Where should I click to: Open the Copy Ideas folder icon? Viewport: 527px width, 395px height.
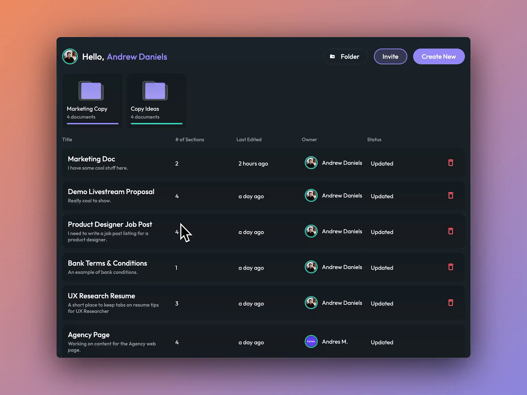tap(155, 91)
